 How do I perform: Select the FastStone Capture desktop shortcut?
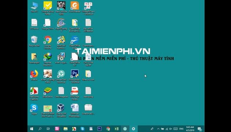click(x=34, y=93)
